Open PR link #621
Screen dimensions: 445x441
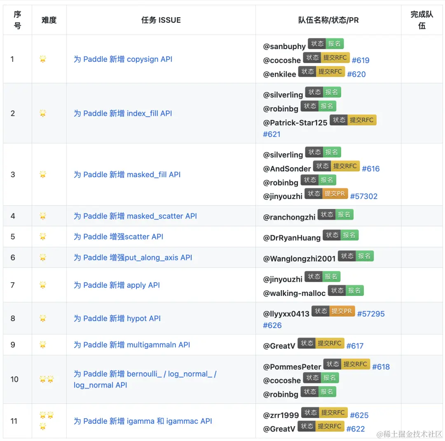coord(272,134)
